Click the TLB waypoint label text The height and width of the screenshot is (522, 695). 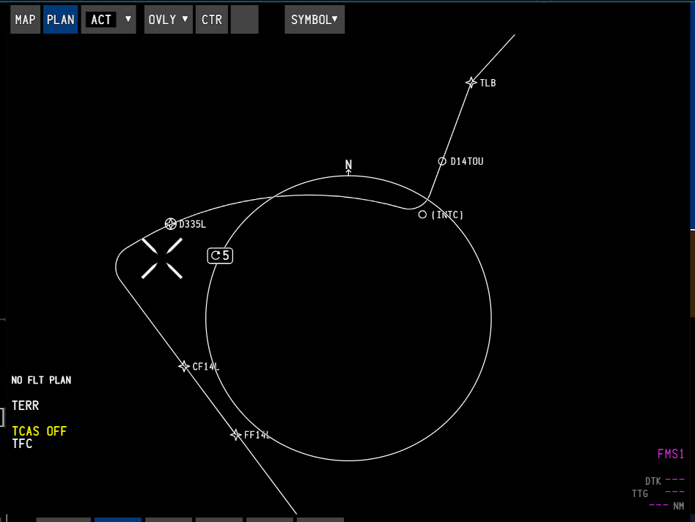tap(488, 83)
